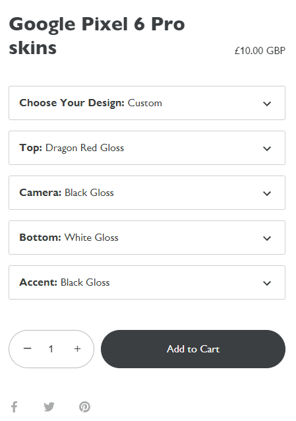Pin product on Pinterest icon
The height and width of the screenshot is (421, 296).
(84, 406)
